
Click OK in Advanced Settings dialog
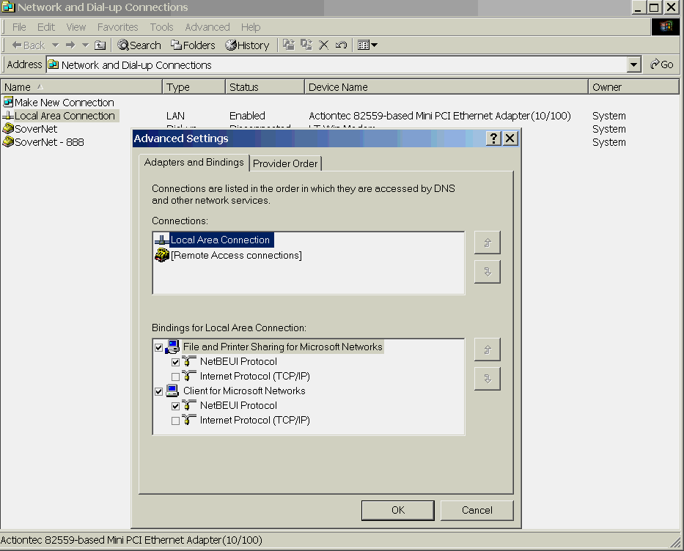397,510
